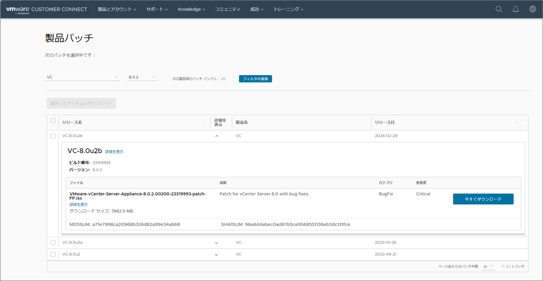
Task: Click the release date 2023-09-21
Action: pos(385,254)
